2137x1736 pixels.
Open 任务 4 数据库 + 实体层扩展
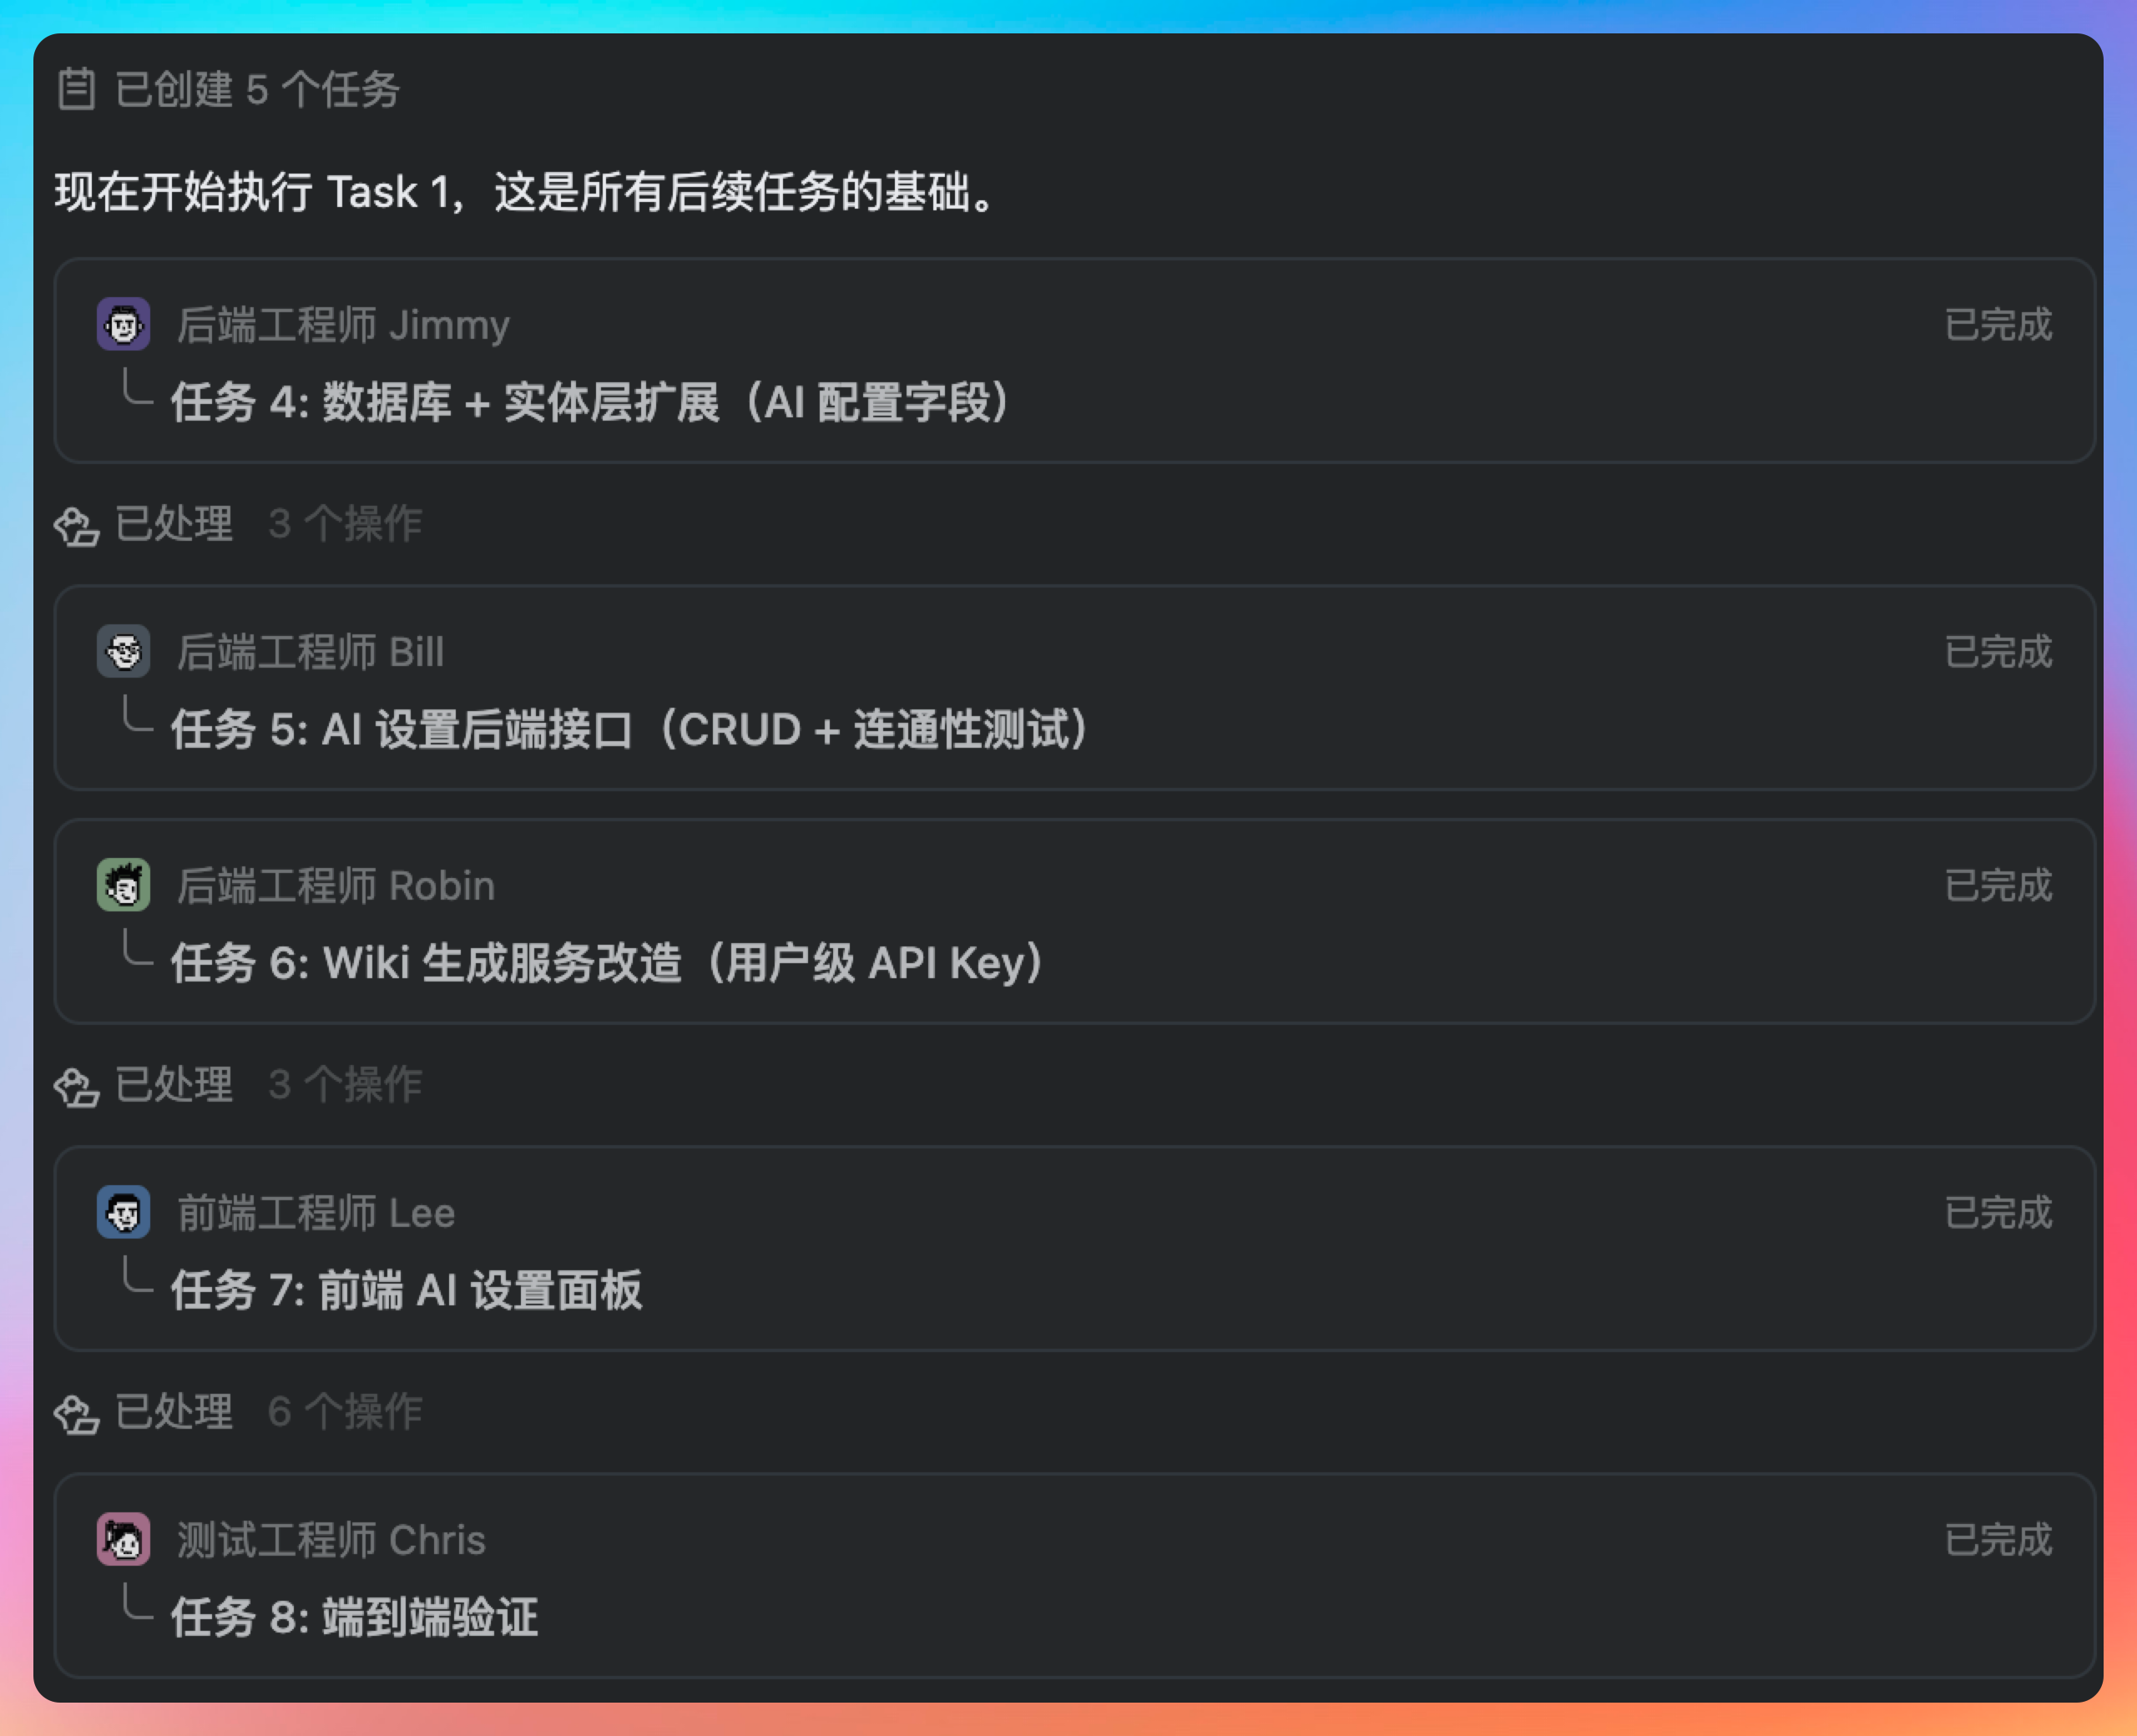pyautogui.click(x=590, y=403)
